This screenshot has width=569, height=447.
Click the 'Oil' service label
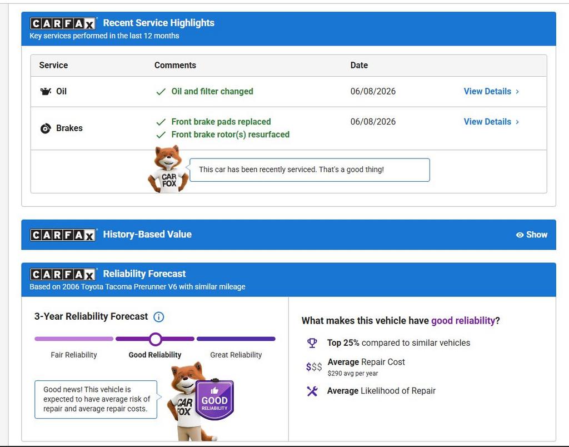61,92
